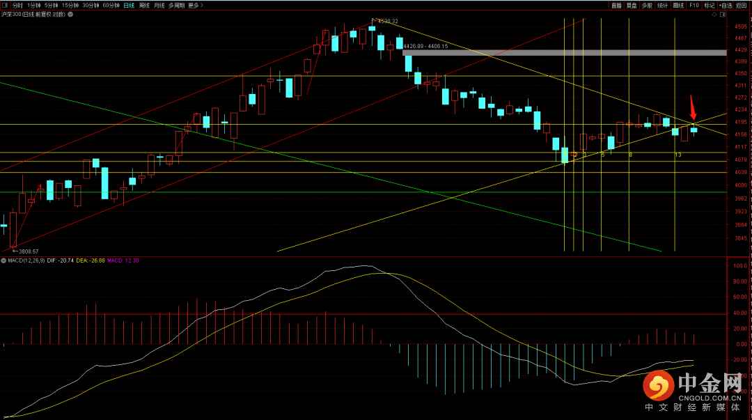Click the time-cycle marker number 13
Screen dimensions: 752x420
pos(677,155)
